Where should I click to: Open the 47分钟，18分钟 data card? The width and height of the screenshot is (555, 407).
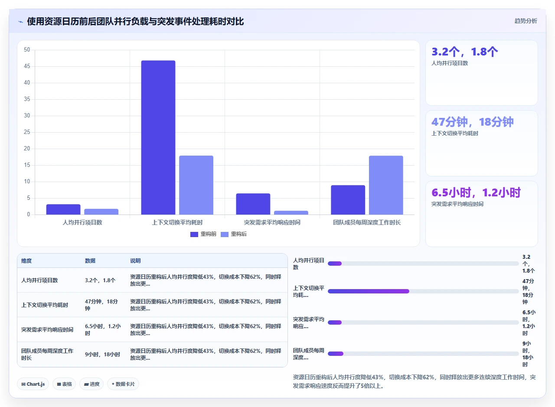coord(482,143)
